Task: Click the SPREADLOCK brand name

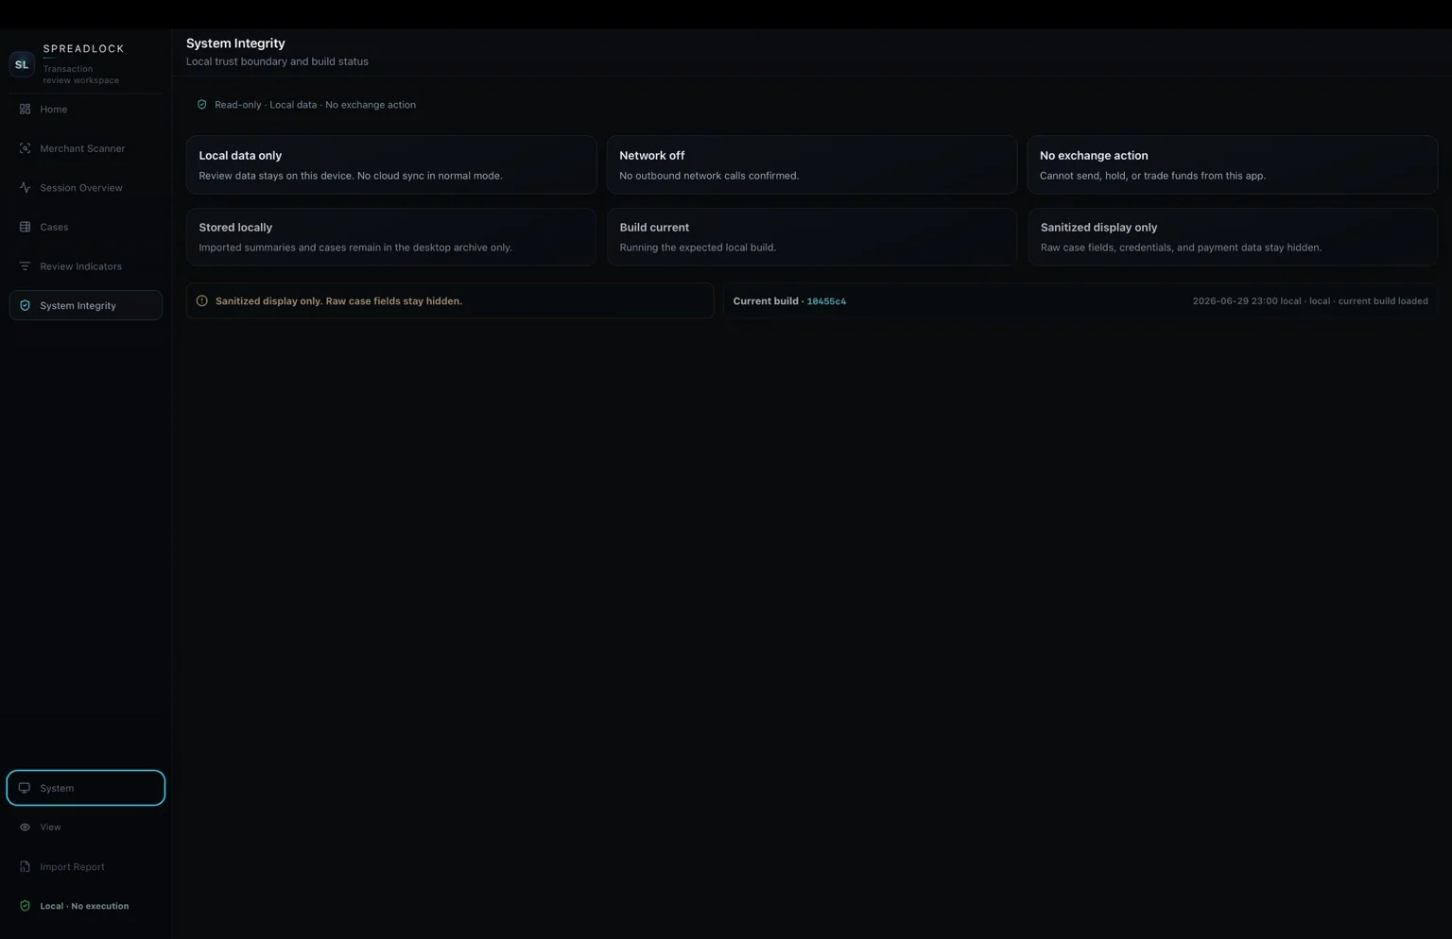Action: pyautogui.click(x=83, y=48)
